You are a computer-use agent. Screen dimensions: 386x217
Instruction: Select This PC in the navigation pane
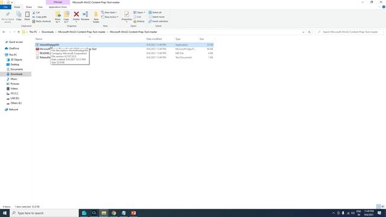pos(13,55)
